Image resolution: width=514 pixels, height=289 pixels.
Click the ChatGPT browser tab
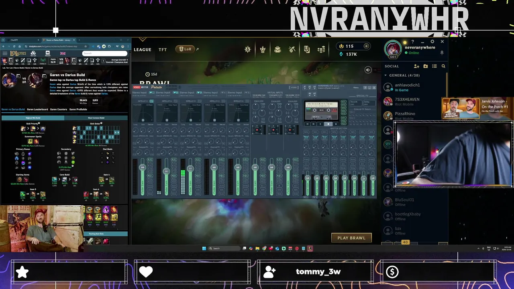tap(23, 40)
